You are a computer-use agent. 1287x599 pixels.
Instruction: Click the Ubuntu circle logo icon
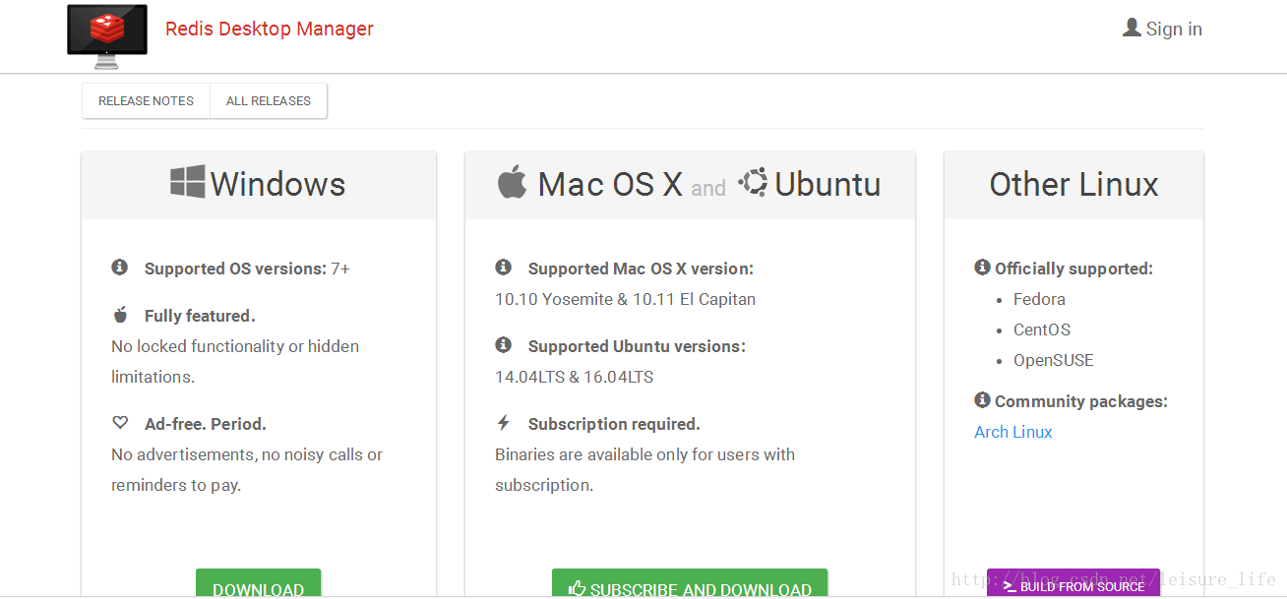(753, 182)
